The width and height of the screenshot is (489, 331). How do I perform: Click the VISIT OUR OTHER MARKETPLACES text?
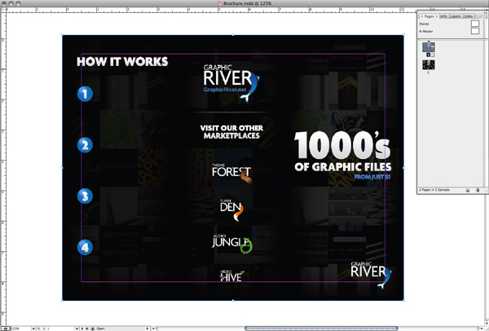[x=231, y=131]
